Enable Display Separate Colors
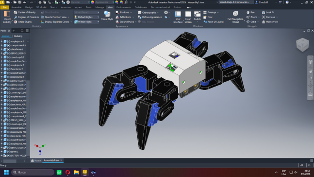 pos(55,22)
